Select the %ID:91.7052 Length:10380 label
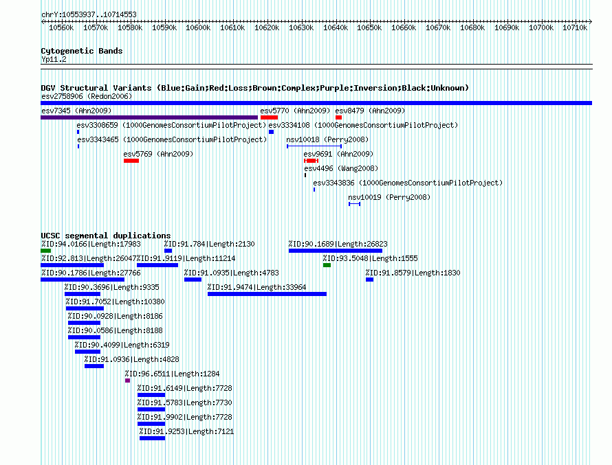 [x=115, y=302]
